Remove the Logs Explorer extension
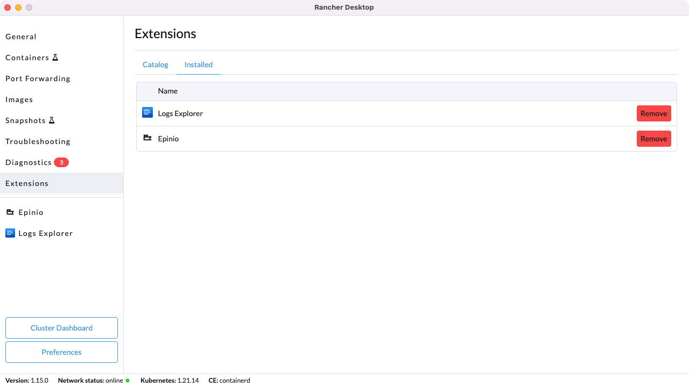The height and width of the screenshot is (387, 689). coord(653,113)
